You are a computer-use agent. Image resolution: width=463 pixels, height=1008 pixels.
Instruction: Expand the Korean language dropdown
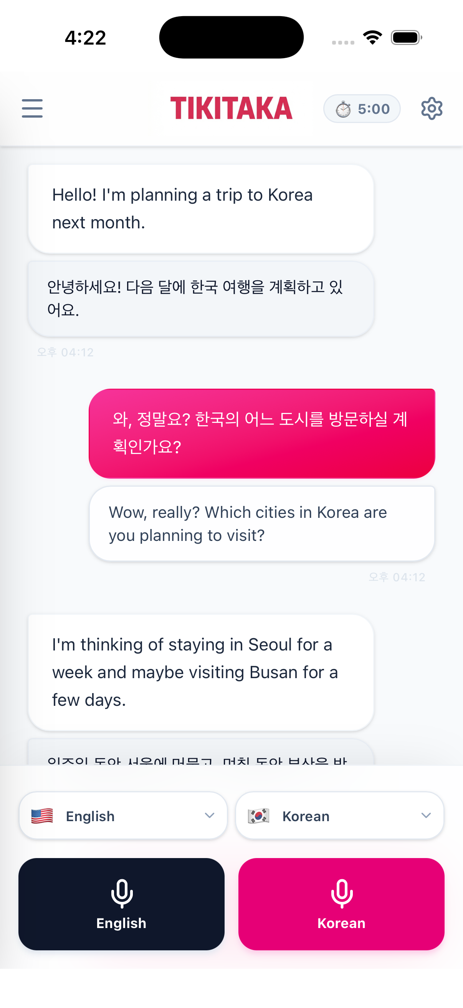pos(339,816)
